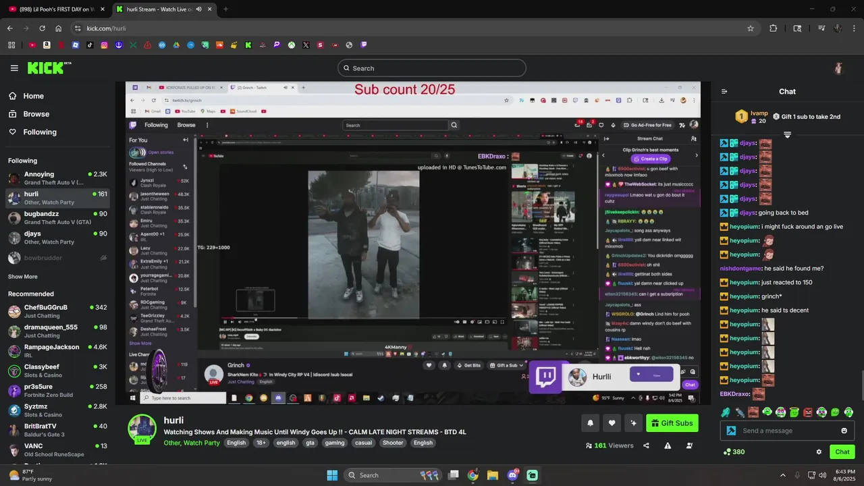
Task: Click the Send a message chat input
Action: [x=787, y=431]
